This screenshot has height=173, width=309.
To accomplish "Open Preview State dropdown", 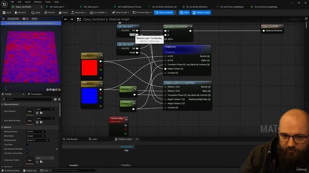I will pyautogui.click(x=142, y=12).
